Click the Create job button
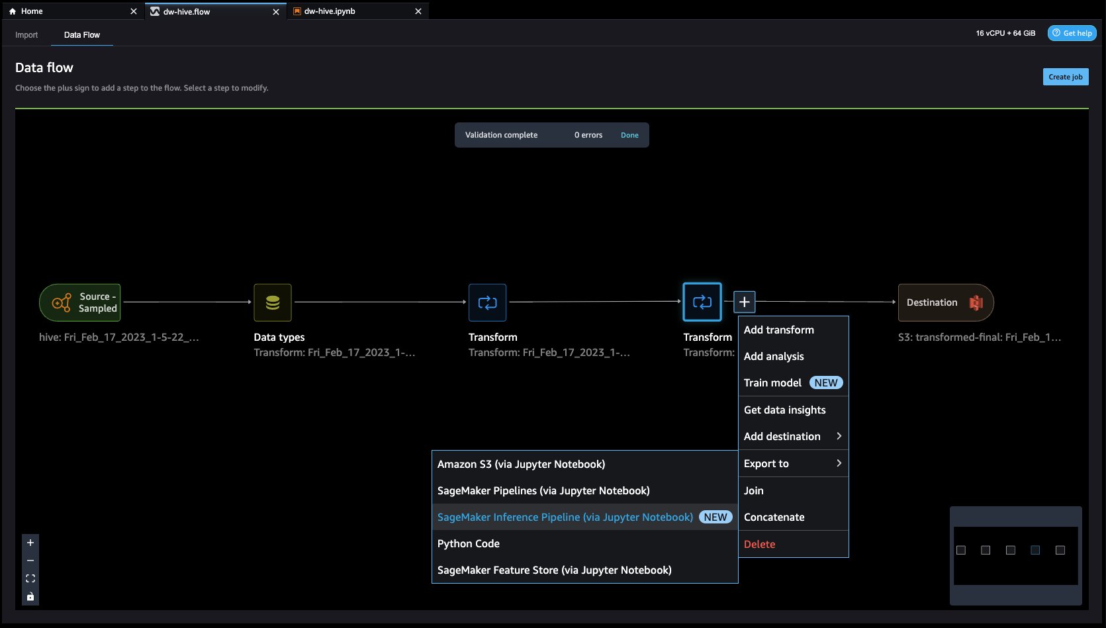 [x=1066, y=77]
